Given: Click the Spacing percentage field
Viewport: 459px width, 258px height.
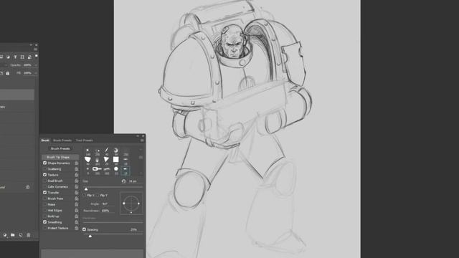Looking at the screenshot, I should (x=136, y=229).
